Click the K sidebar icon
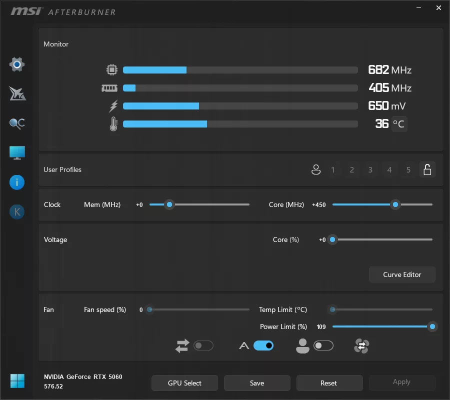Screen dimensions: 450x400 tap(17, 212)
